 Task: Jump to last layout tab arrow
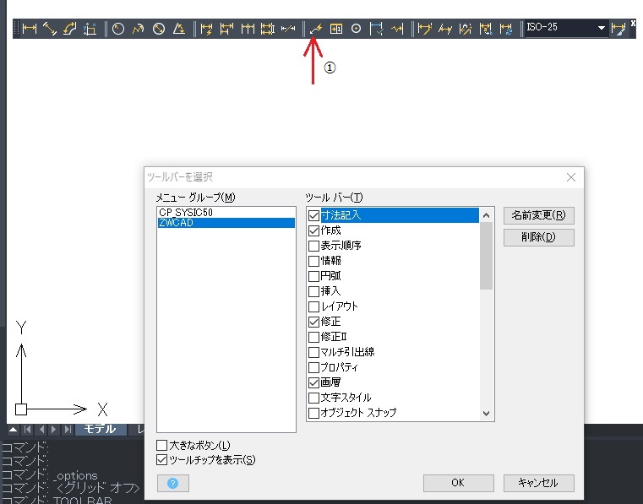68,430
